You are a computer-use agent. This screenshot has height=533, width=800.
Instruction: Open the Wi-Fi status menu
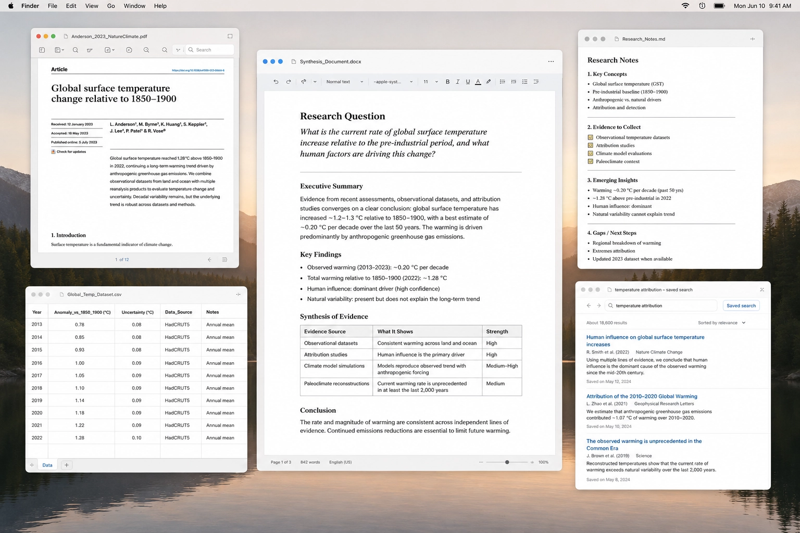[x=685, y=6]
